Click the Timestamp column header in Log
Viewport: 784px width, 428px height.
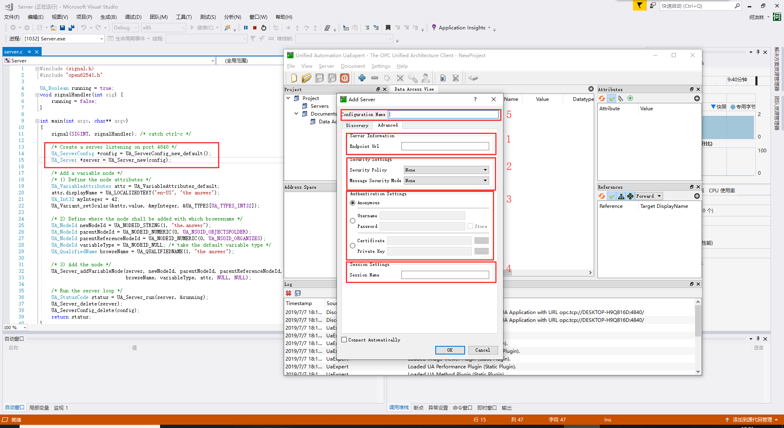click(299, 303)
